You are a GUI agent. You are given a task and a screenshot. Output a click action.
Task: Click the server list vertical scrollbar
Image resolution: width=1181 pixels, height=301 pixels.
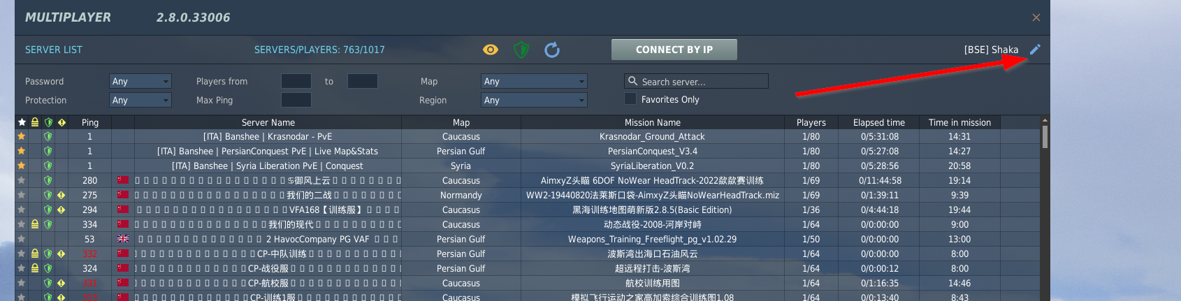(1045, 210)
